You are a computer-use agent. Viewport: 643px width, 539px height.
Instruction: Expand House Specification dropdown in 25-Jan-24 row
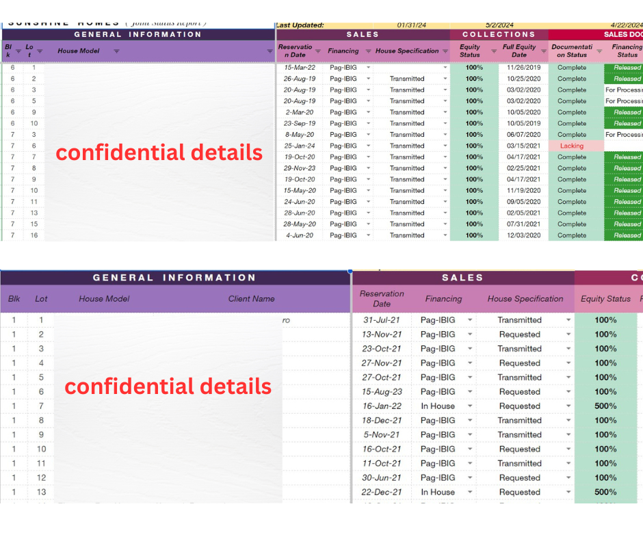click(445, 146)
